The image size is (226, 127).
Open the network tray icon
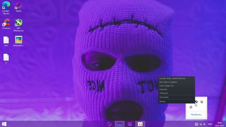point(201,124)
